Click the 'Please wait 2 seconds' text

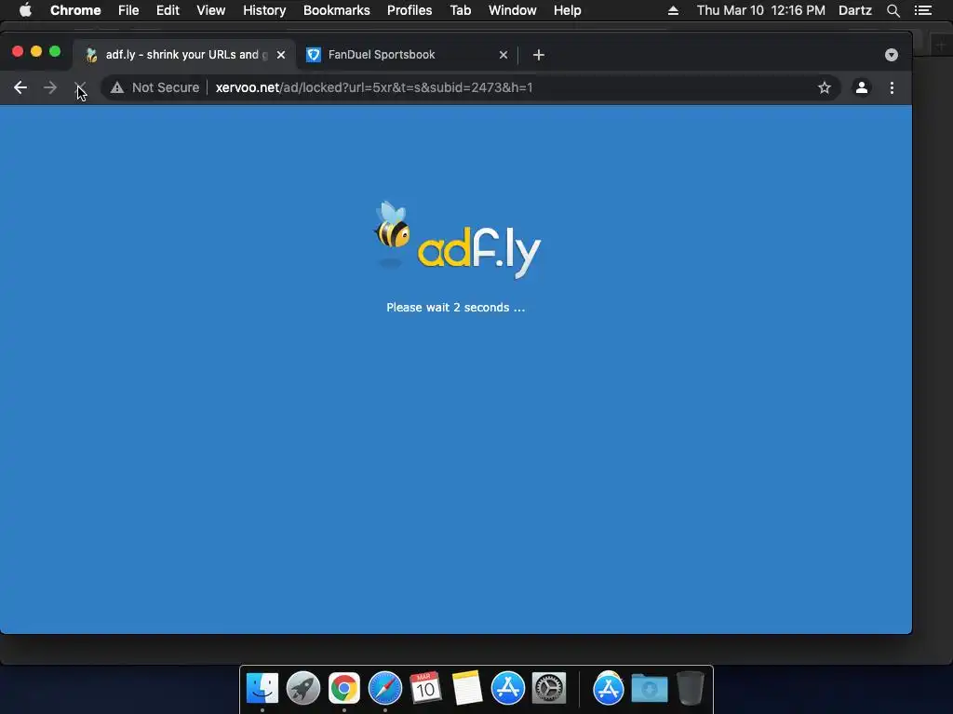[x=455, y=307]
